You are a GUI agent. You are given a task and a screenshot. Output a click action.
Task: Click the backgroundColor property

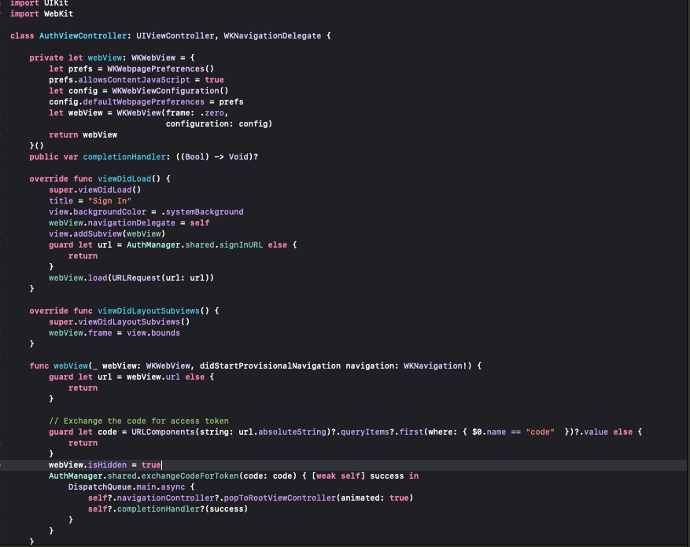109,211
